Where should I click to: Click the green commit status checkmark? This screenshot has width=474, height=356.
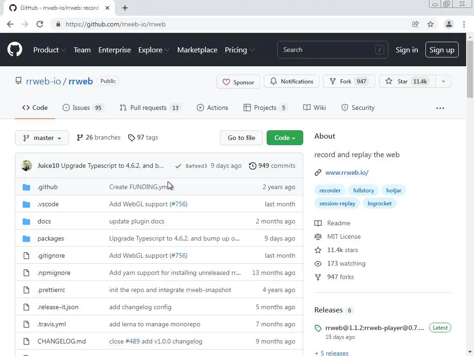[x=178, y=166]
